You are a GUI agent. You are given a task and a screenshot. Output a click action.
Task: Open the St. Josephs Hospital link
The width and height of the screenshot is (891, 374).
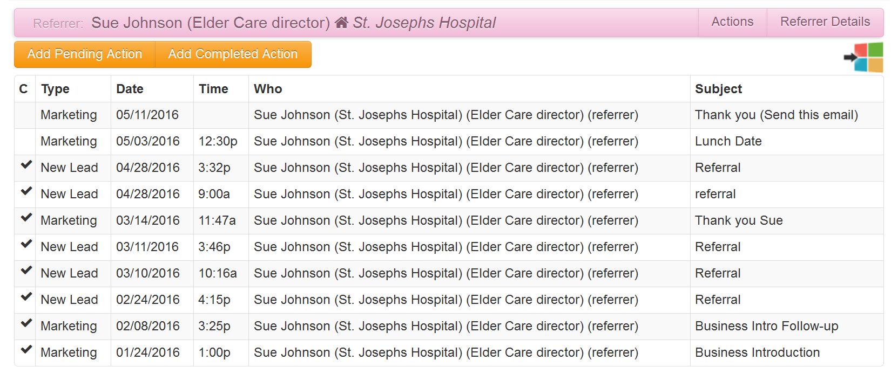click(x=424, y=23)
